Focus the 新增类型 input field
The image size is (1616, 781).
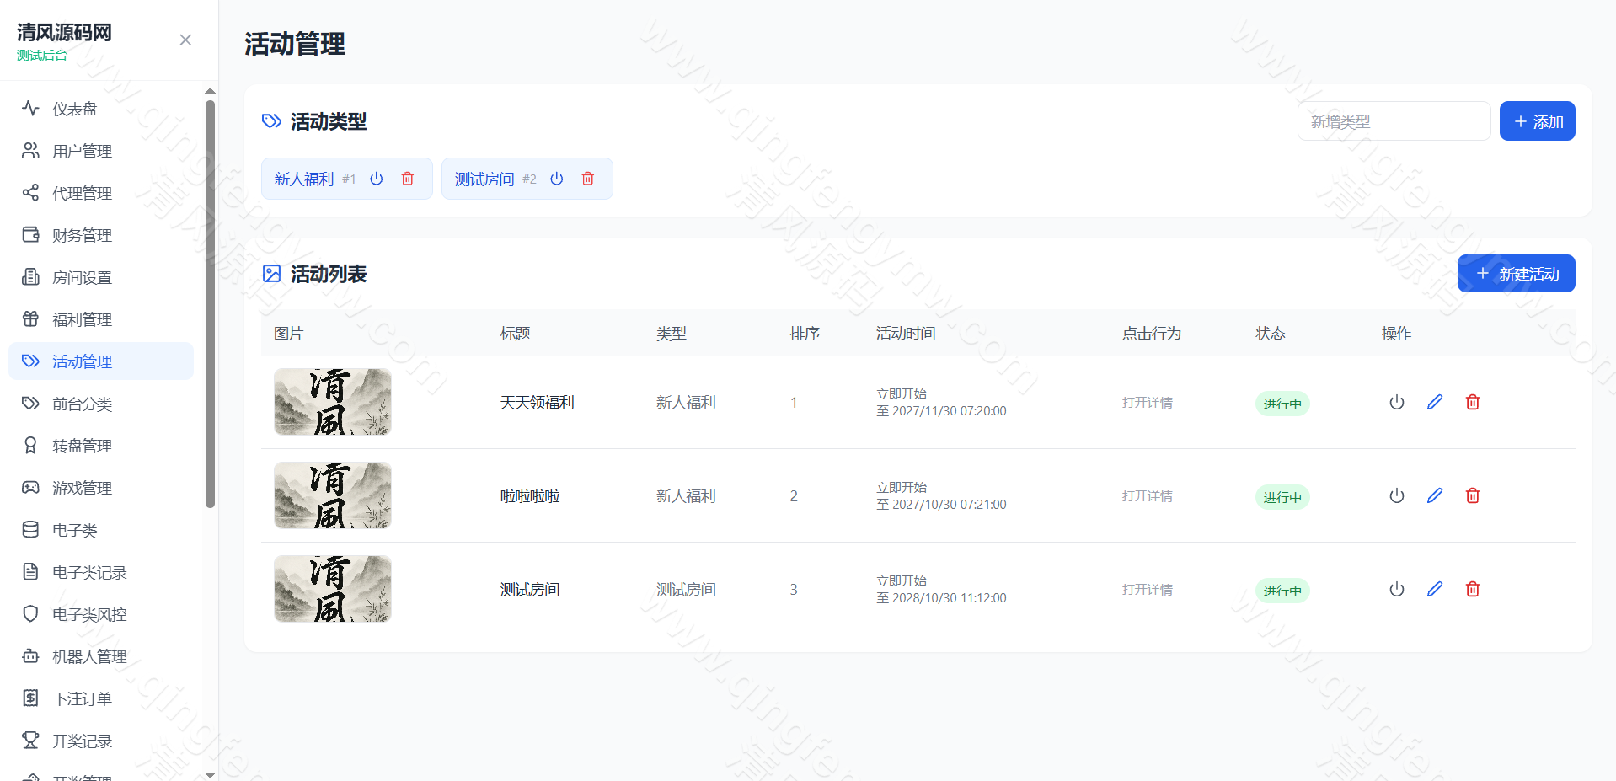click(x=1394, y=121)
